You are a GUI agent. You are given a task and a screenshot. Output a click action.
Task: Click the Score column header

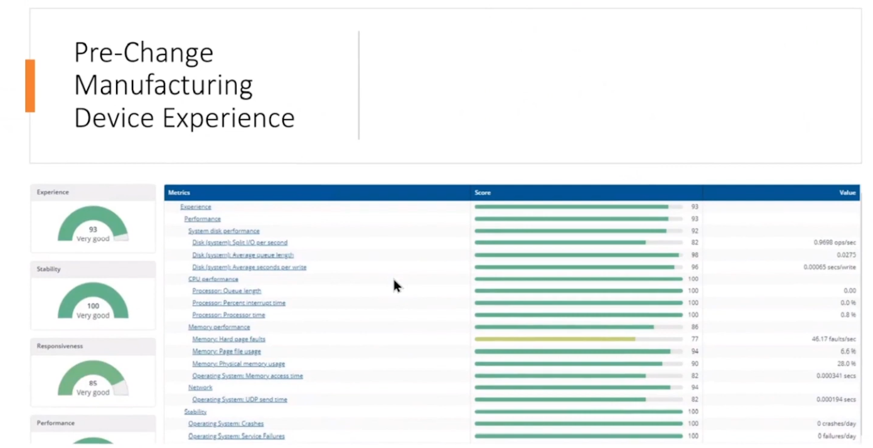(x=587, y=192)
